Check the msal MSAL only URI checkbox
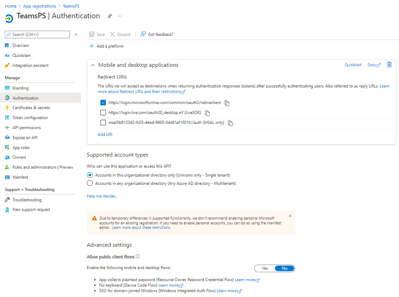Image resolution: width=399 pixels, height=297 pixels. [x=103, y=123]
